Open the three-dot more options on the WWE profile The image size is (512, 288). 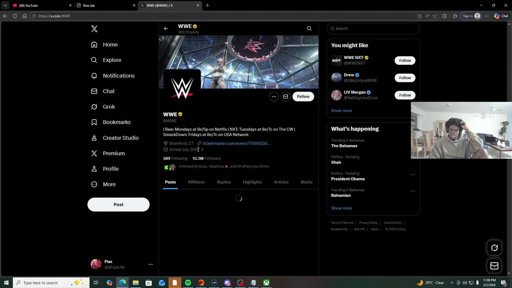point(274,96)
